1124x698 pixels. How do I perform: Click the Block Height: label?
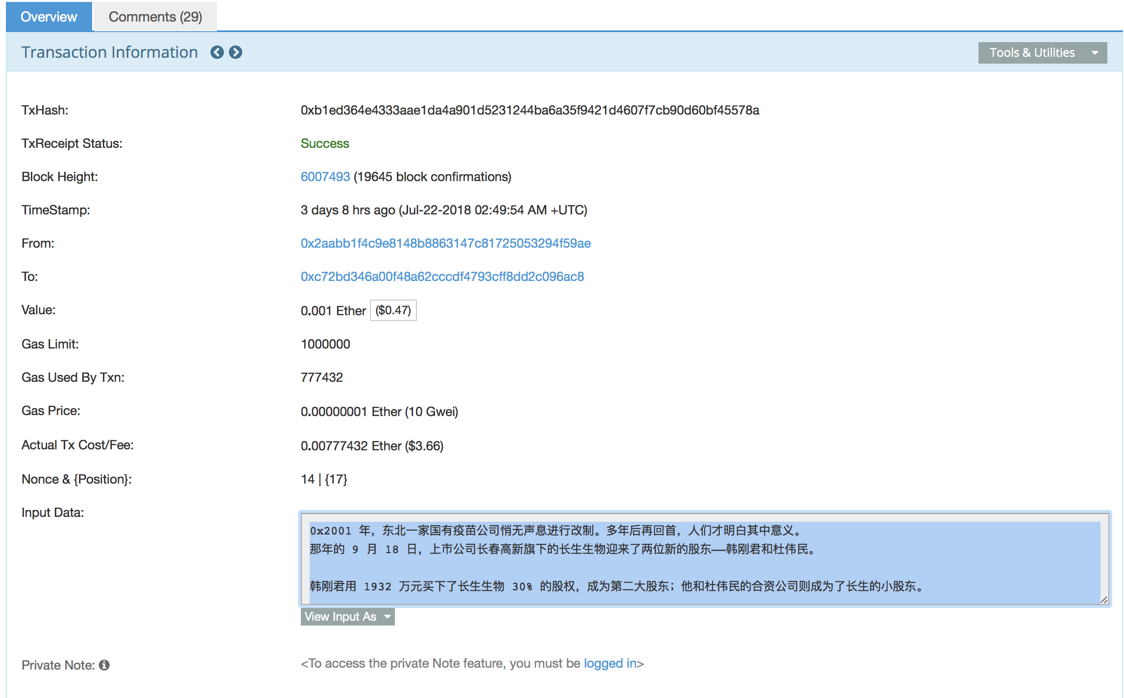click(x=60, y=177)
